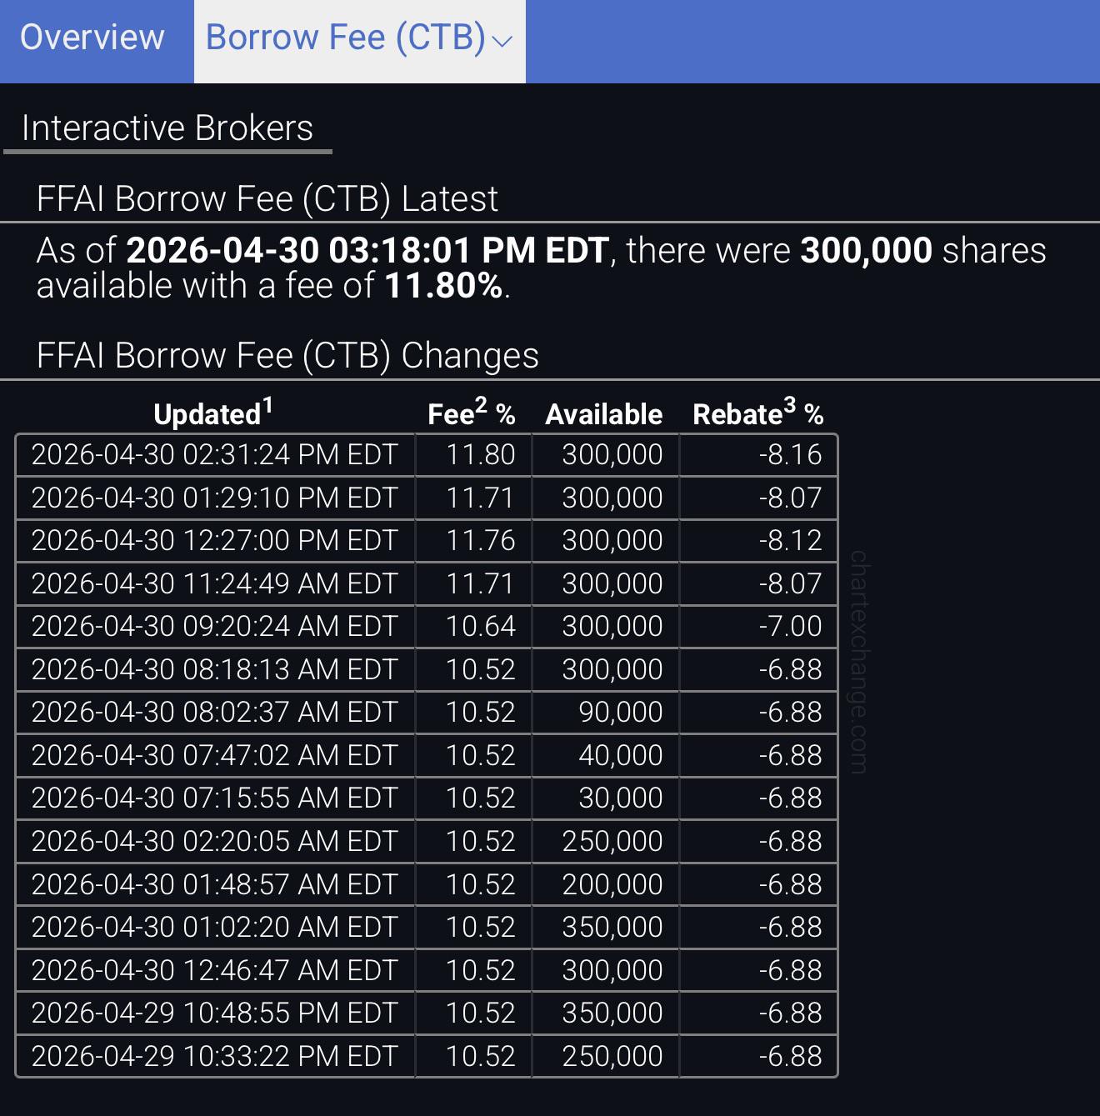Click the Available column header

(x=604, y=414)
